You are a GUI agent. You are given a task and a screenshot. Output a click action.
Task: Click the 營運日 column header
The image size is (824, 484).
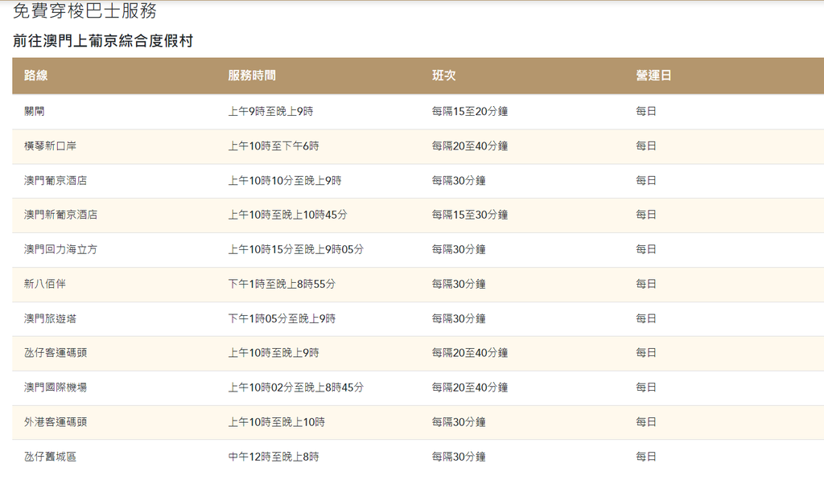point(653,76)
